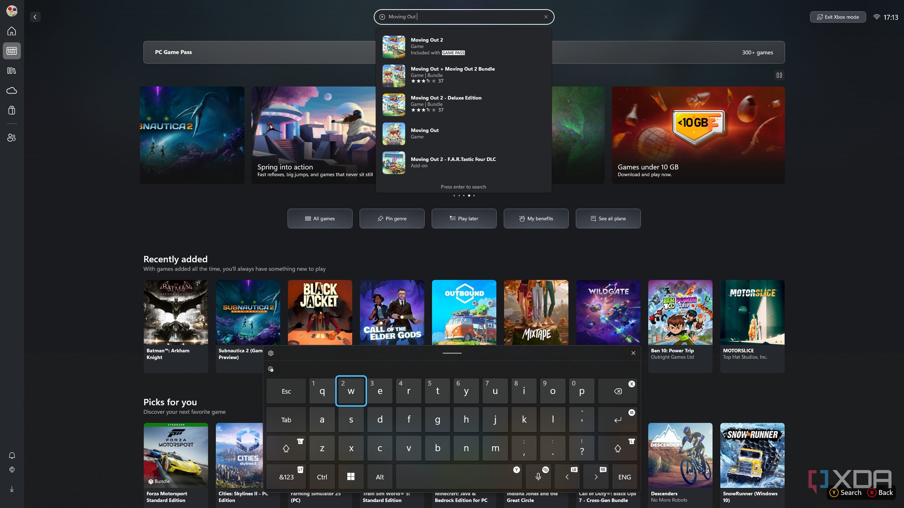Open the Play later list button

(x=464, y=219)
